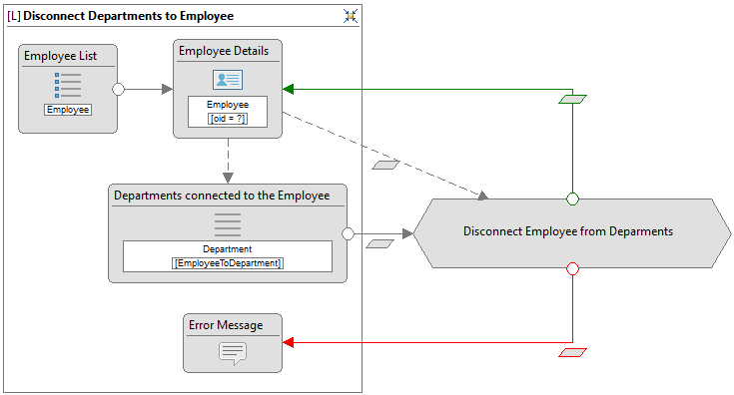Image resolution: width=734 pixels, height=395 pixels.
Task: Click the green OK port circle on operation
Action: point(572,199)
